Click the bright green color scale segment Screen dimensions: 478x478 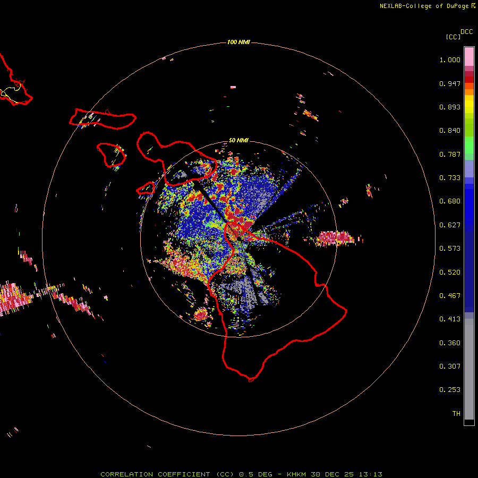click(469, 145)
